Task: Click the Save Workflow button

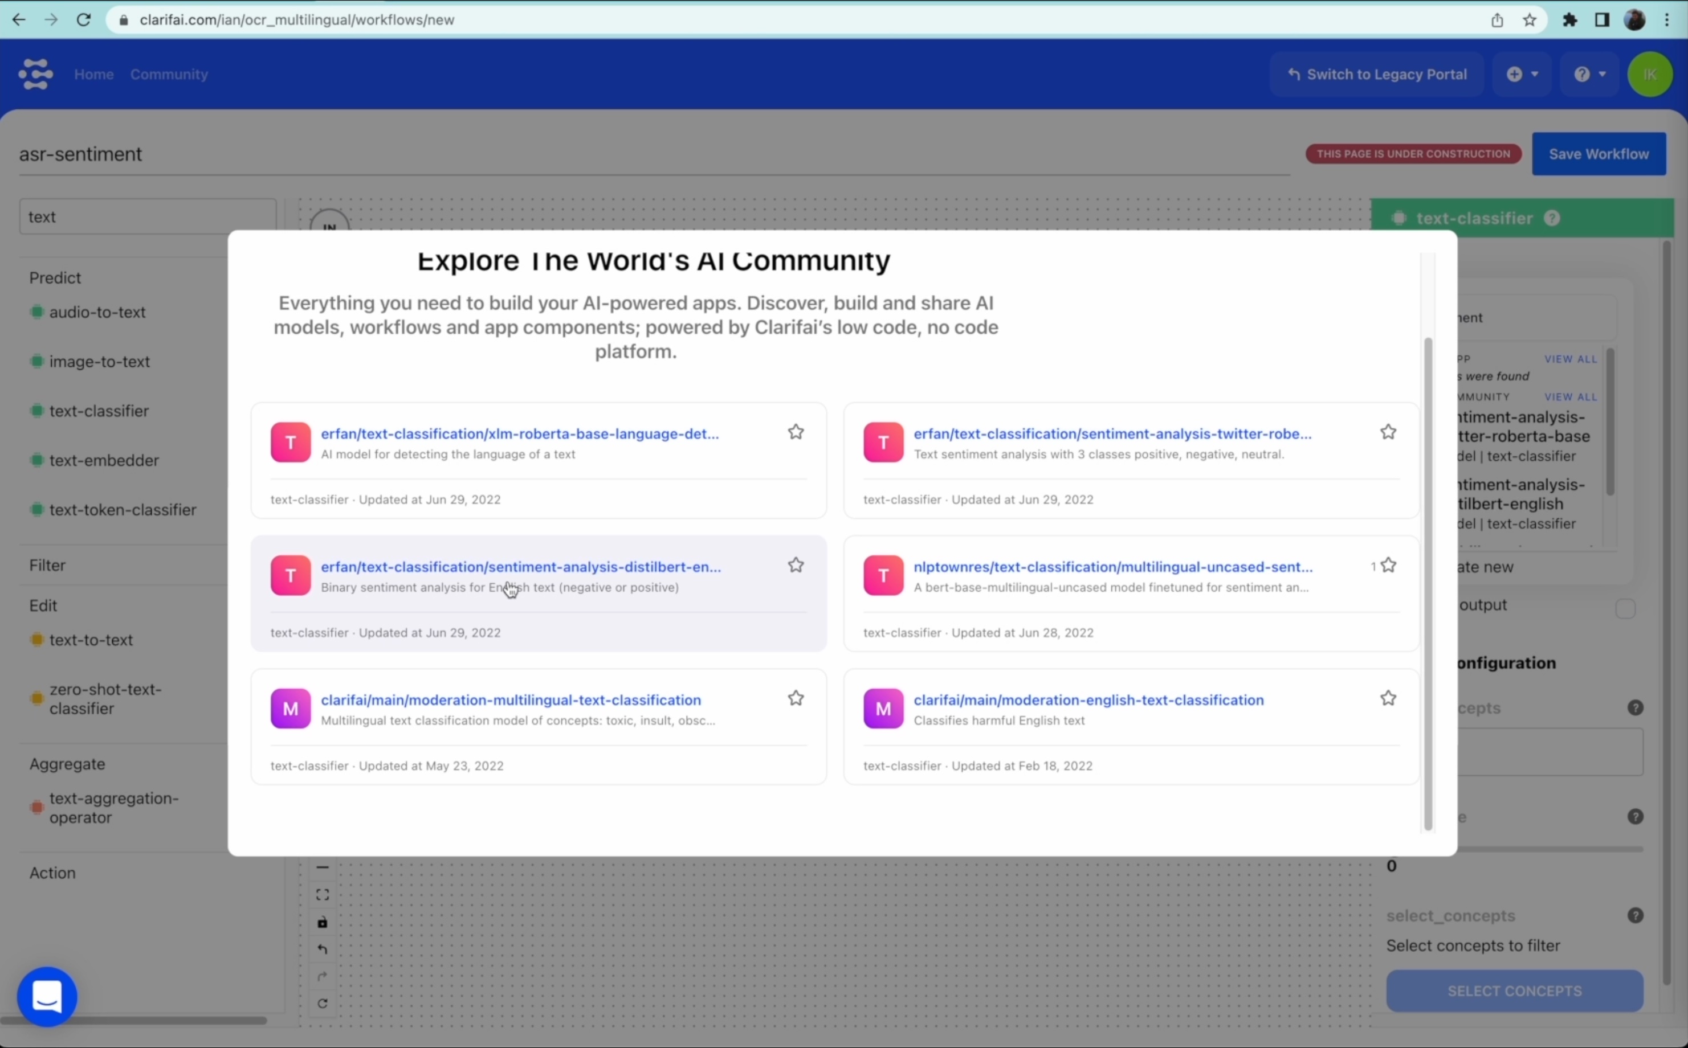Action: pos(1598,154)
